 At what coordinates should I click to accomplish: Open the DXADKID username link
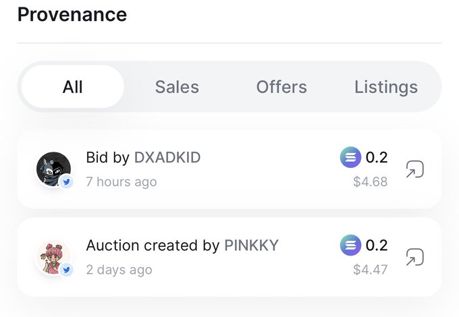[167, 158]
